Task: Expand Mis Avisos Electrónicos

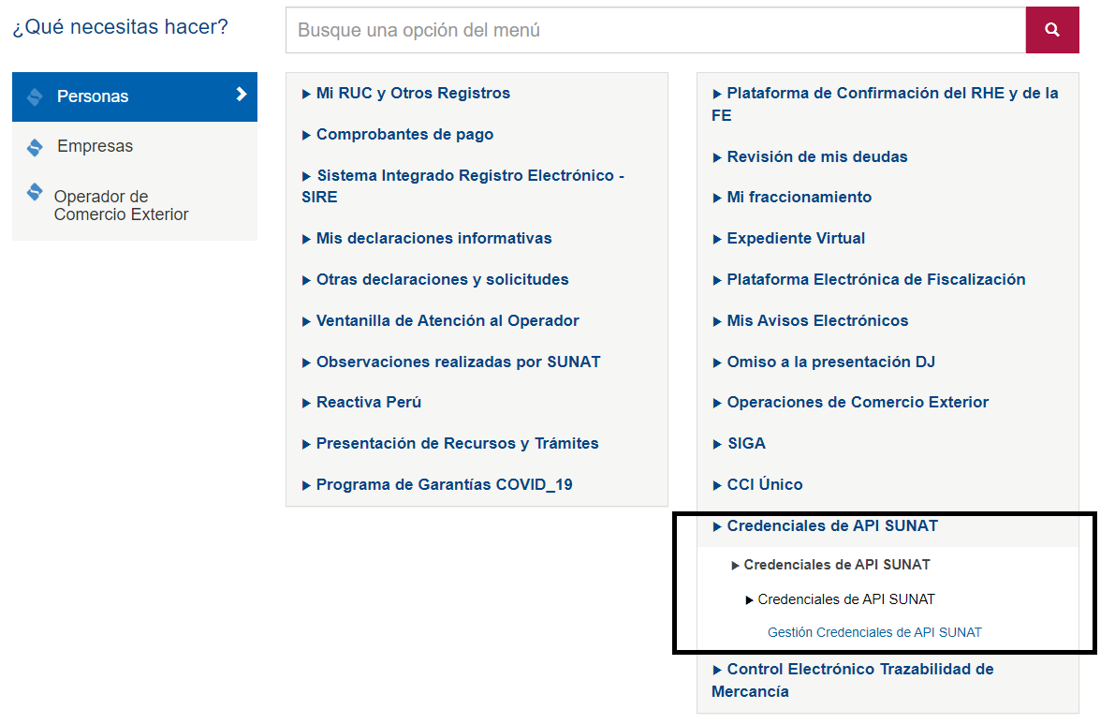Action: click(810, 320)
